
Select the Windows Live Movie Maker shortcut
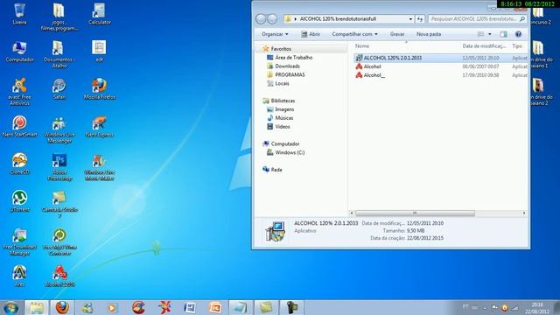click(100, 167)
